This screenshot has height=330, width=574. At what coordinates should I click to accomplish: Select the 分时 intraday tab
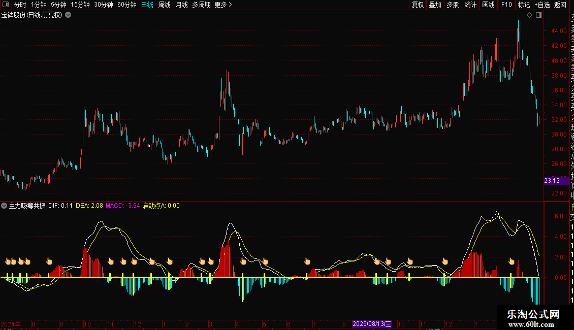coord(20,5)
